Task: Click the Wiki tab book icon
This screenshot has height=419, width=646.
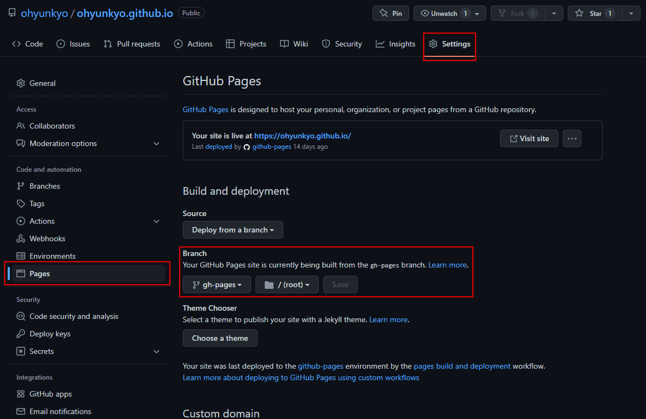Action: pos(284,44)
